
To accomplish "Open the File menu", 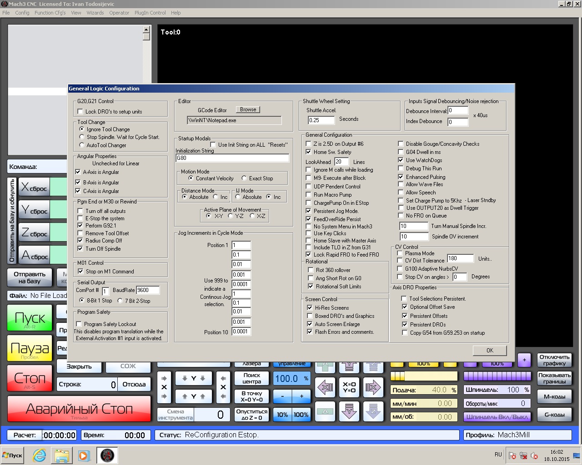I will [x=6, y=13].
